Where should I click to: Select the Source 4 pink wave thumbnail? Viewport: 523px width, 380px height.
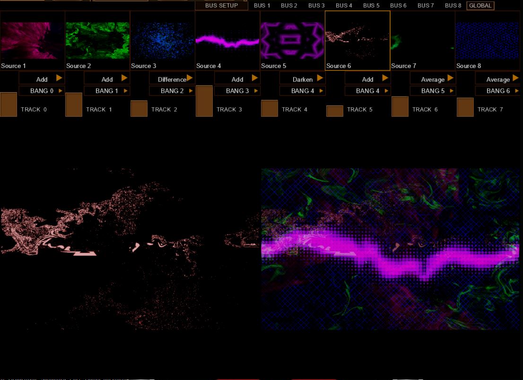[227, 41]
